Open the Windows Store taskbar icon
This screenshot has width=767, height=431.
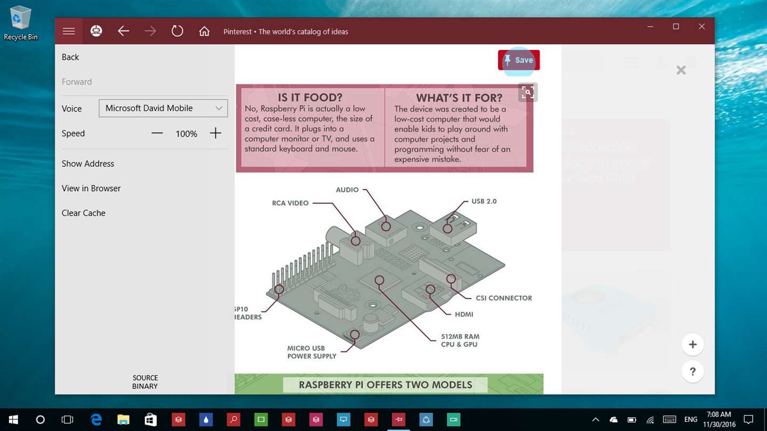(151, 420)
